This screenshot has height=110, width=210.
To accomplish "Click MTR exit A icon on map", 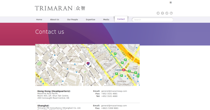I will (x=125, y=60).
